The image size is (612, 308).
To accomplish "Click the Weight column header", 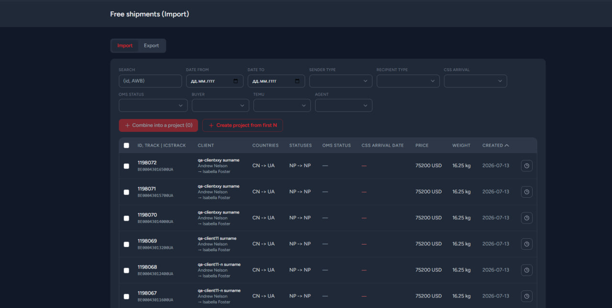I will pos(461,145).
